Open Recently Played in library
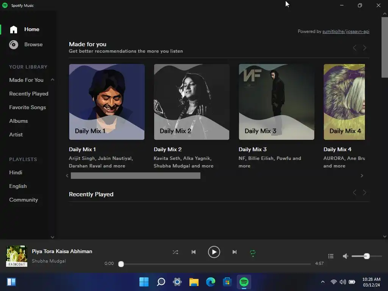Viewport: 388px width, 291px height. [x=29, y=94]
